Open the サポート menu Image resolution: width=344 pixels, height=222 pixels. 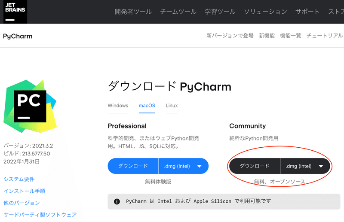pyautogui.click(x=307, y=12)
